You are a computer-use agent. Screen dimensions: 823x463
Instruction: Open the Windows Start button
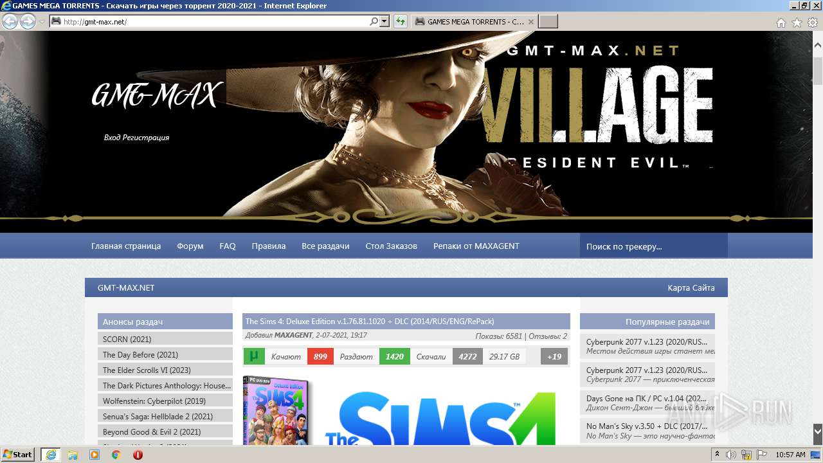(18, 455)
